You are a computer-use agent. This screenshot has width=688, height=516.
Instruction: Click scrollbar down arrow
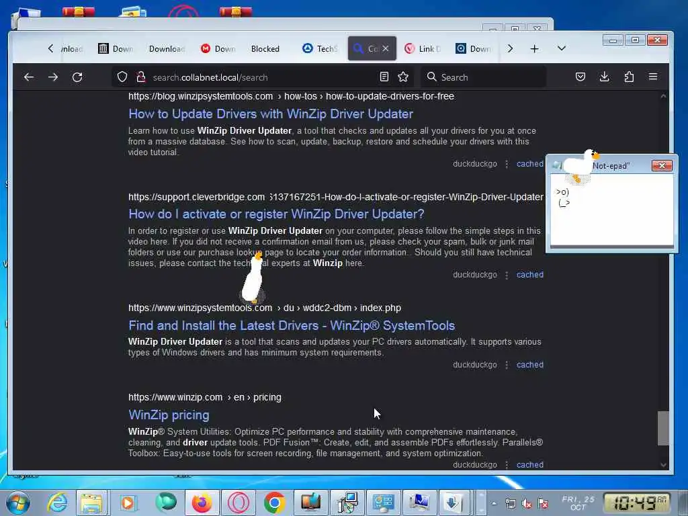click(663, 465)
